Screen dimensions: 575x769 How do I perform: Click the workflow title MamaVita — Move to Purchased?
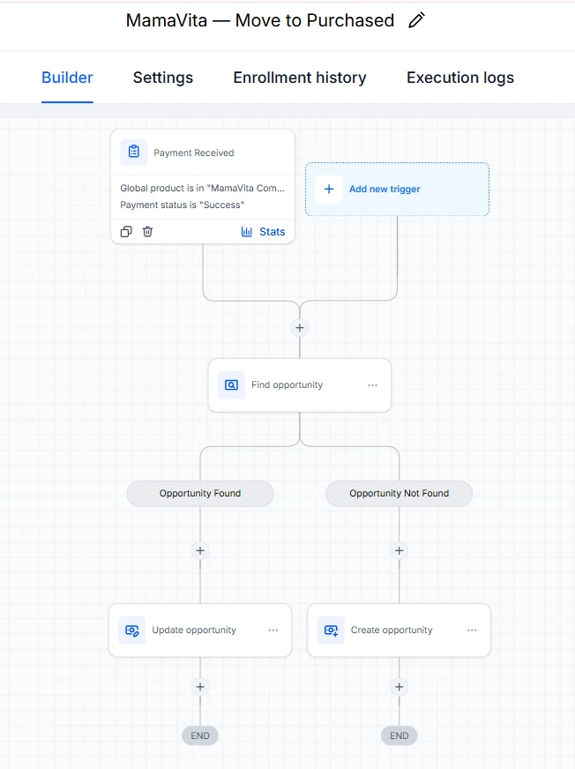point(260,20)
